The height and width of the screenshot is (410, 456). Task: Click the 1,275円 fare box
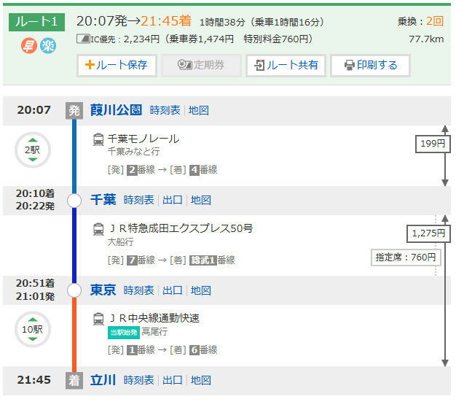tap(428, 233)
